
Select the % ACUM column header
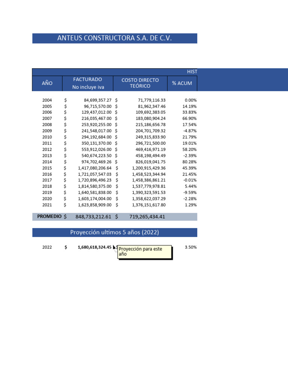click(x=182, y=83)
